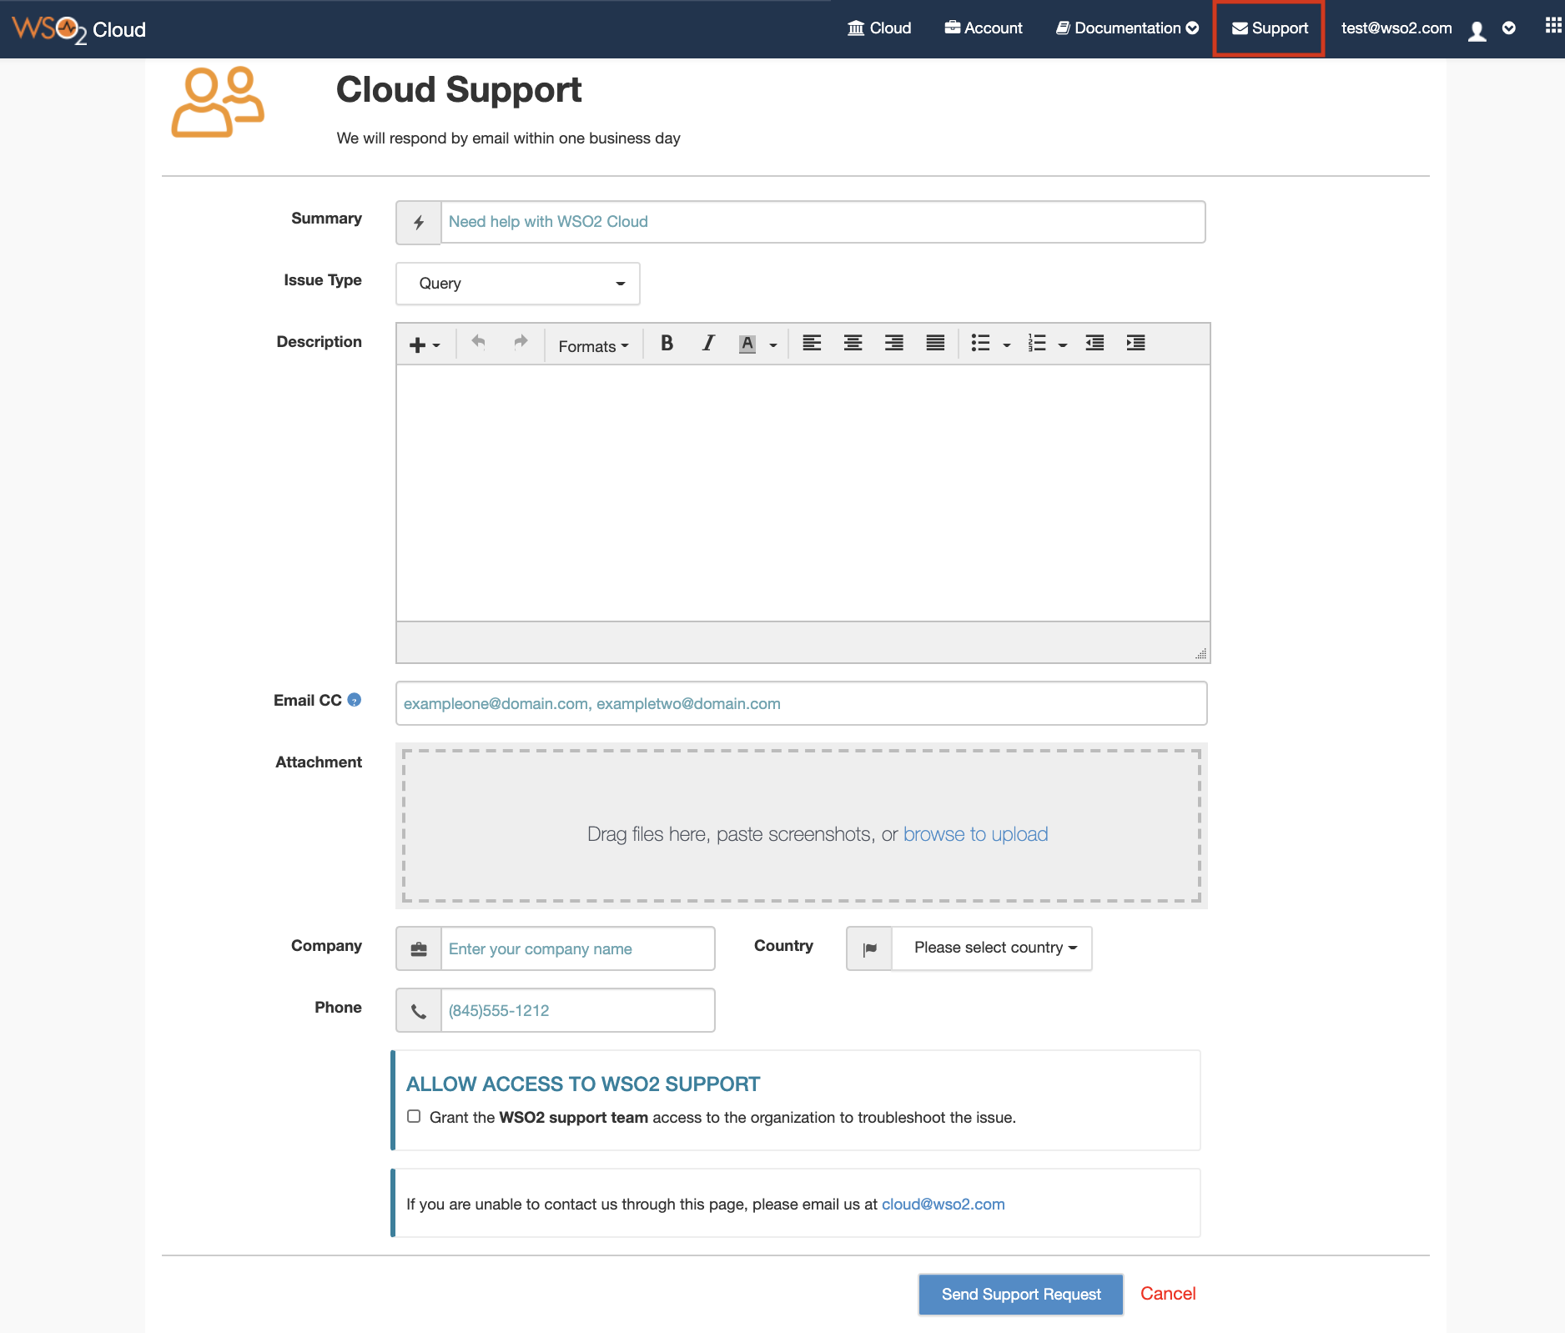
Task: Toggle bold formatting in description editor
Action: (x=667, y=344)
